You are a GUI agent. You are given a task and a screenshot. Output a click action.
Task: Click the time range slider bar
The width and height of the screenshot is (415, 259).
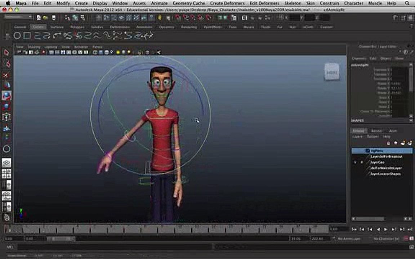tap(61, 238)
